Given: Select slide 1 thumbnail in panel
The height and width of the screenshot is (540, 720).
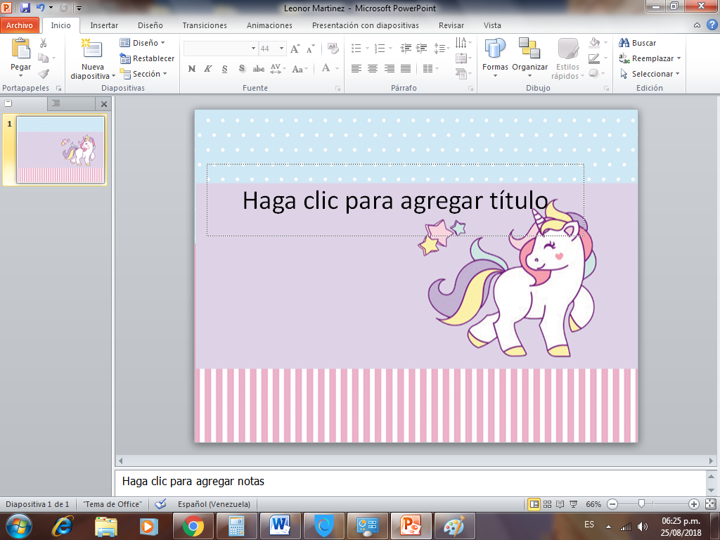Looking at the screenshot, I should (60, 150).
